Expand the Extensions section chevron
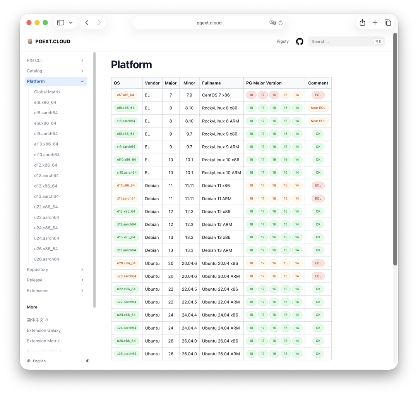Image resolution: width=418 pixels, height=396 pixels. pos(82,291)
